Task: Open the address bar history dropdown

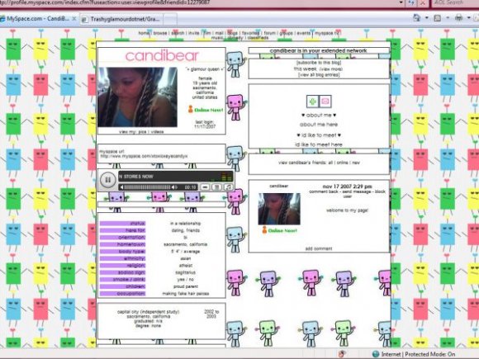Action: click(x=401, y=2)
